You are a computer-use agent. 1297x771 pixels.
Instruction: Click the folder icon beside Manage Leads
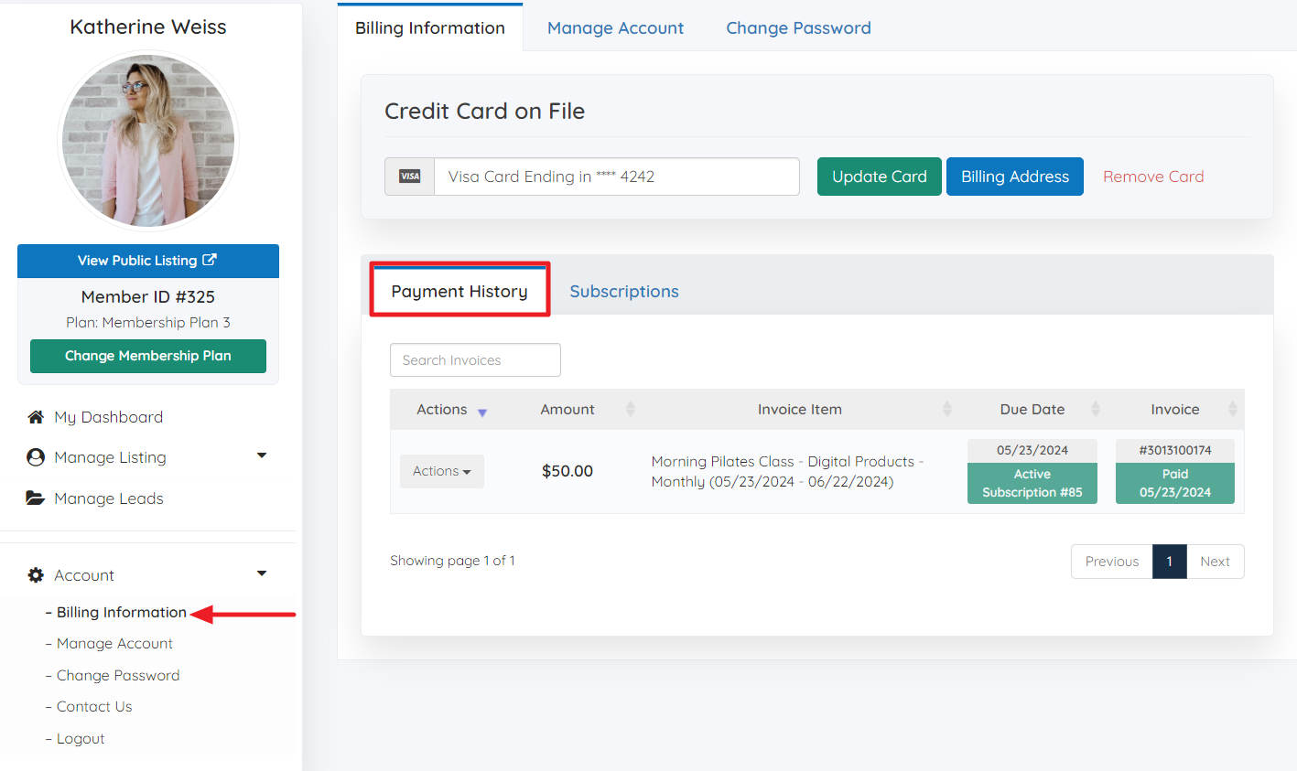click(36, 498)
